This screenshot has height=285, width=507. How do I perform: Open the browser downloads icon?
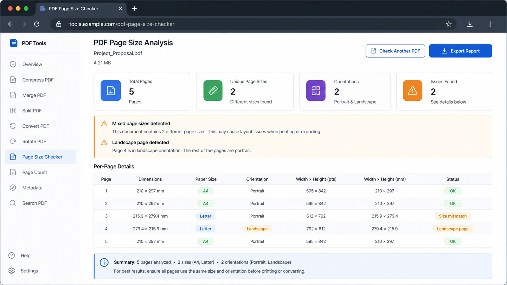pyautogui.click(x=470, y=24)
